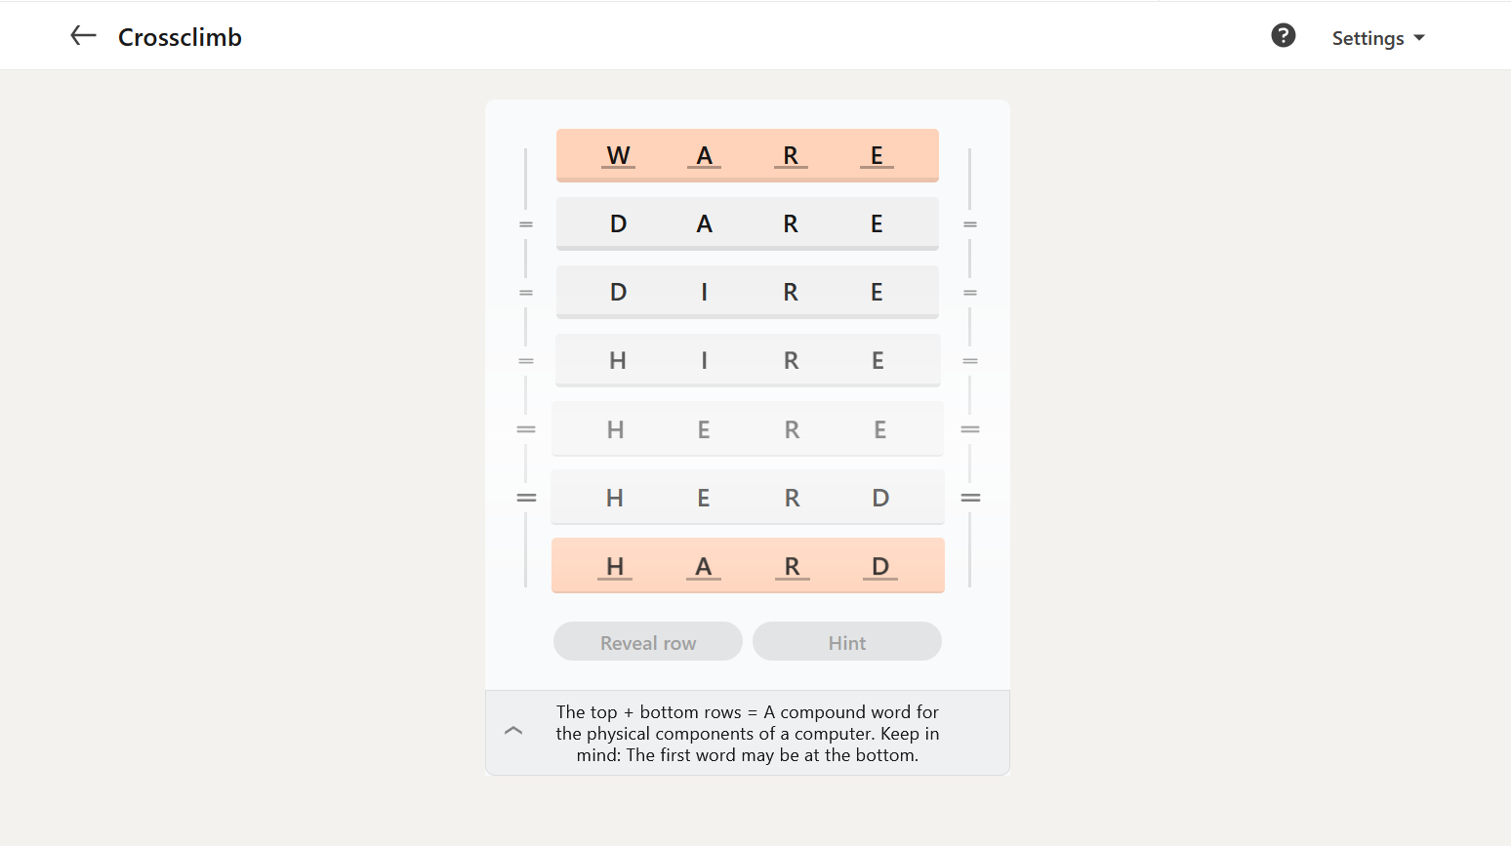
Task: Grab left drag handle of DARE row
Action: pyautogui.click(x=526, y=224)
